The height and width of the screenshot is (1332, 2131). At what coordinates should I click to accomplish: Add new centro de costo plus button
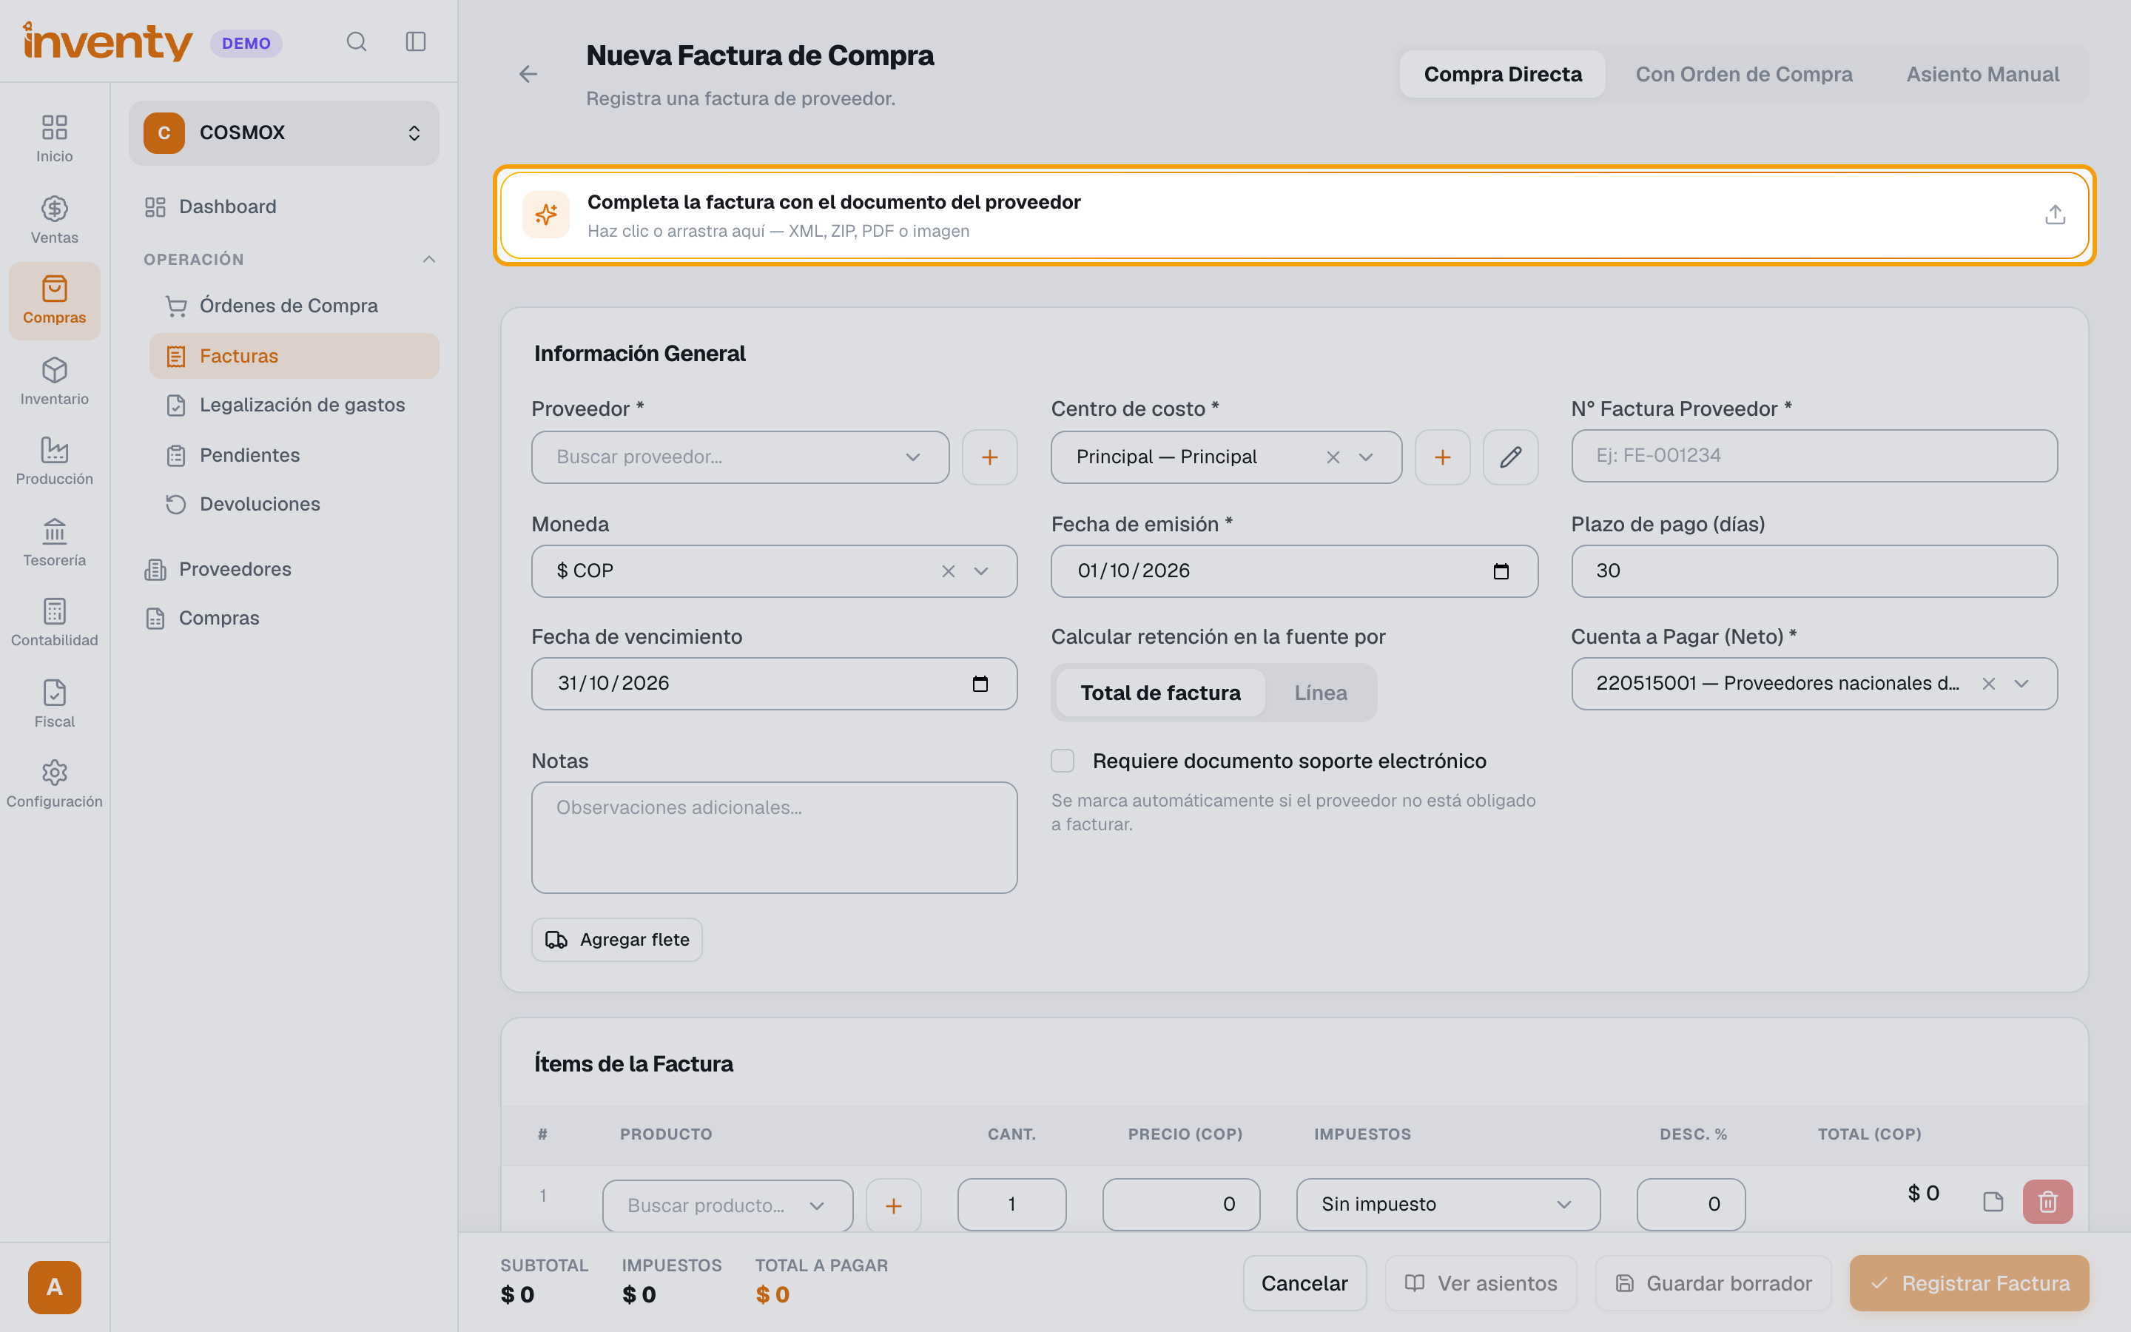pyautogui.click(x=1442, y=457)
